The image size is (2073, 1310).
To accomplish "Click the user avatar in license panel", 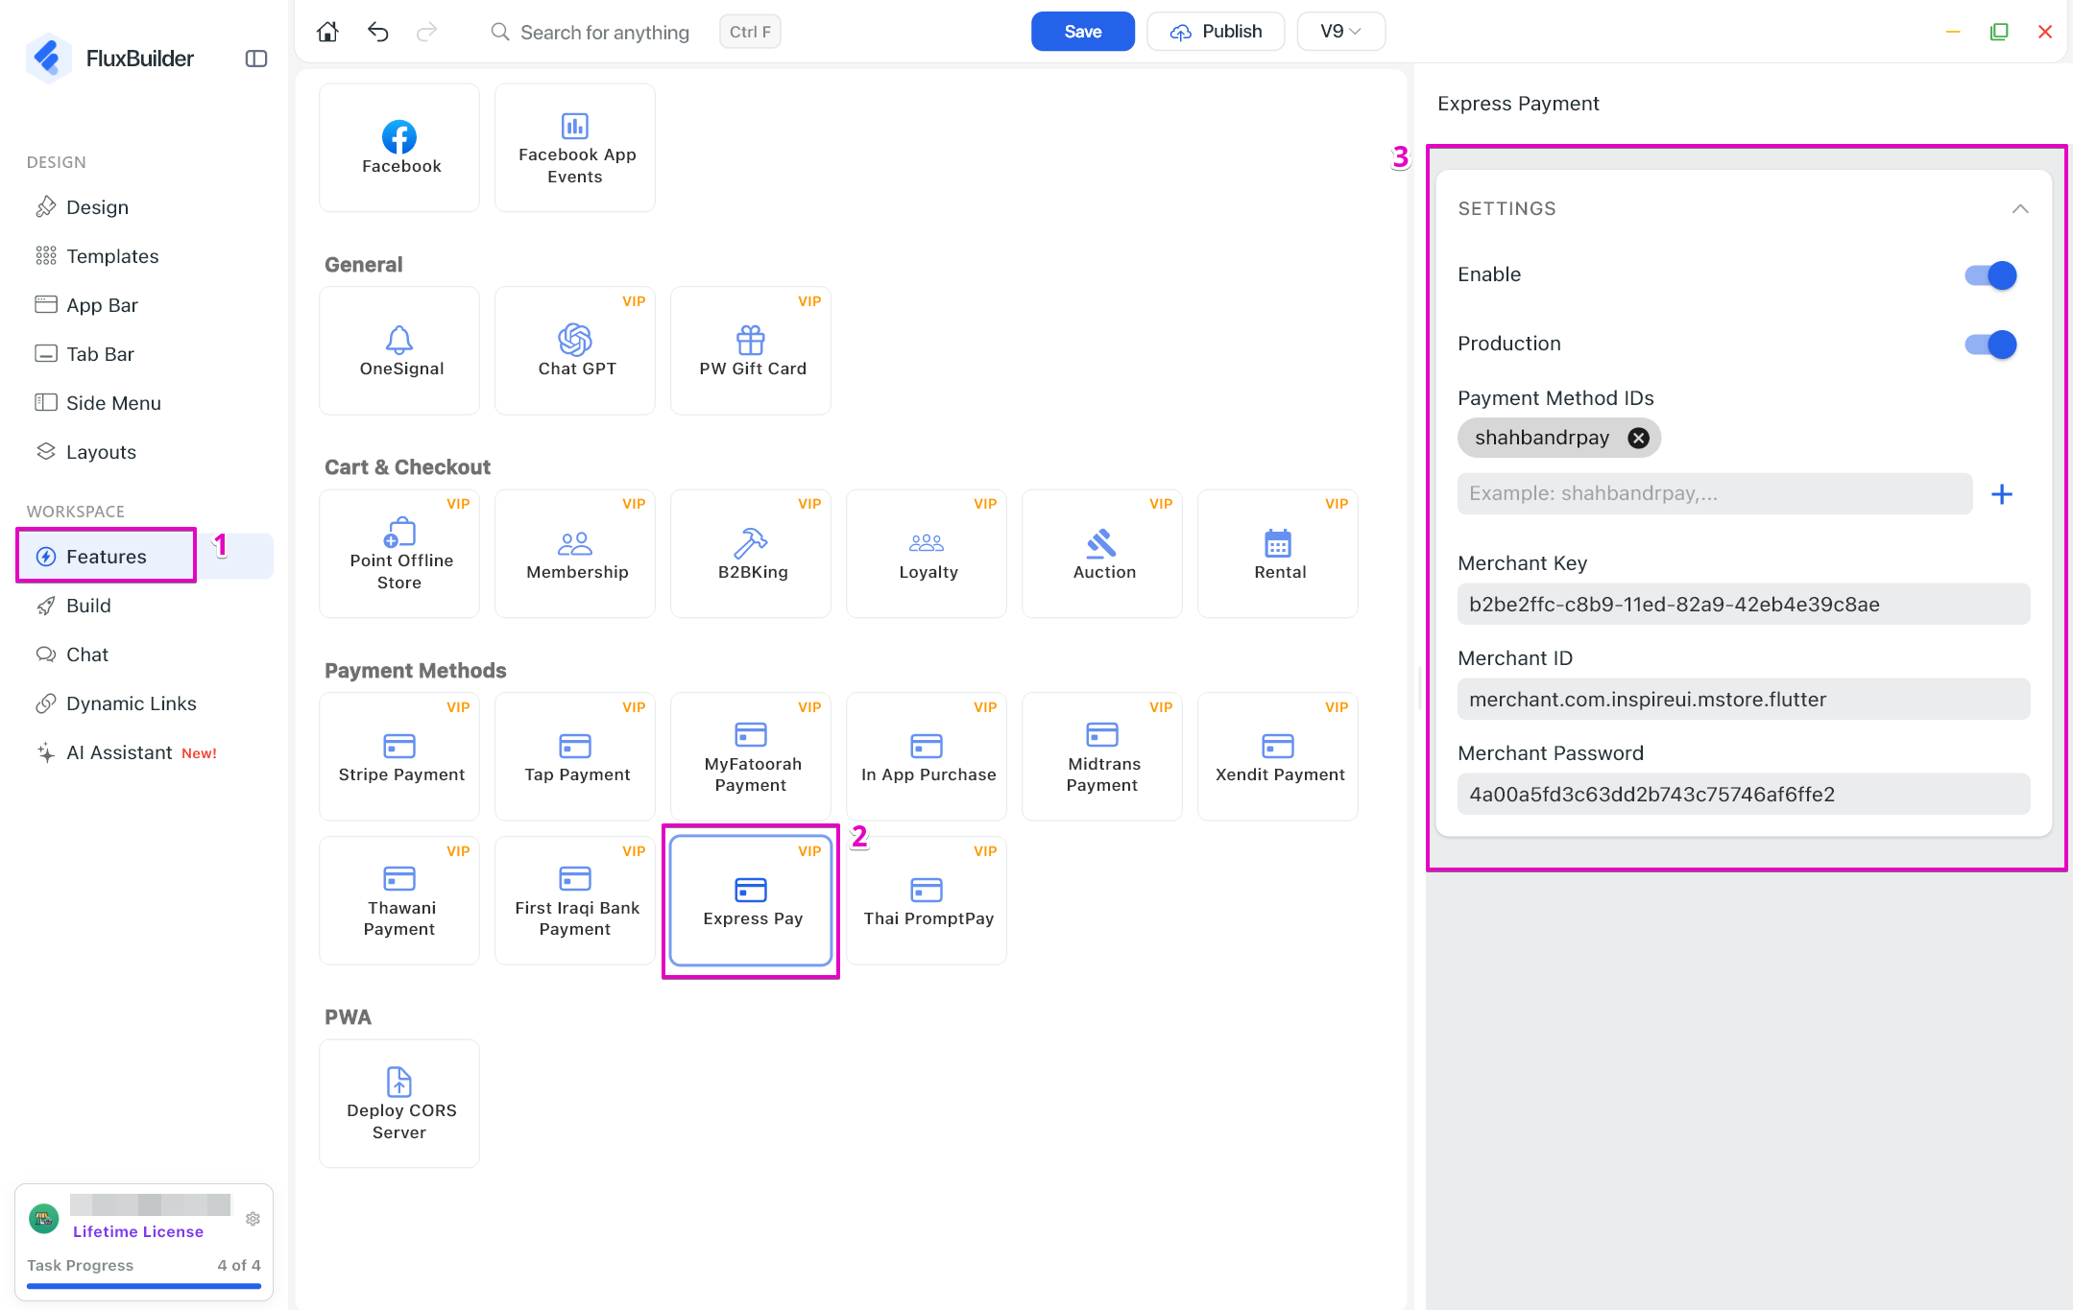I will coord(44,1219).
